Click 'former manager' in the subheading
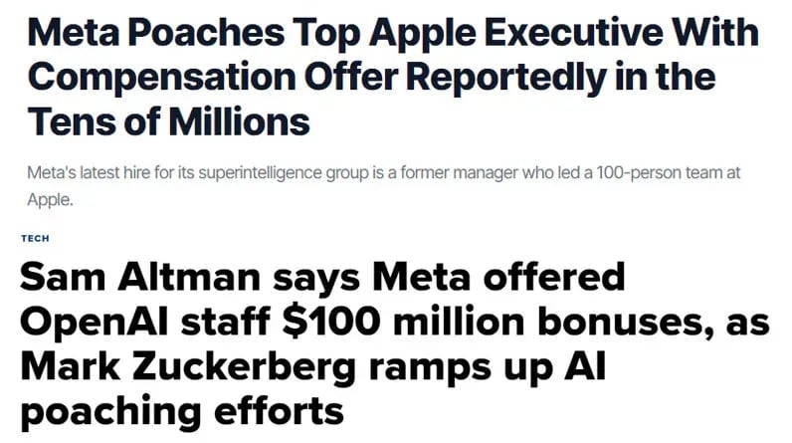 click(x=459, y=173)
